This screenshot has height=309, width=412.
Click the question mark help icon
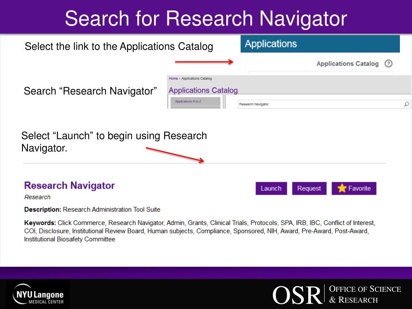[388, 64]
